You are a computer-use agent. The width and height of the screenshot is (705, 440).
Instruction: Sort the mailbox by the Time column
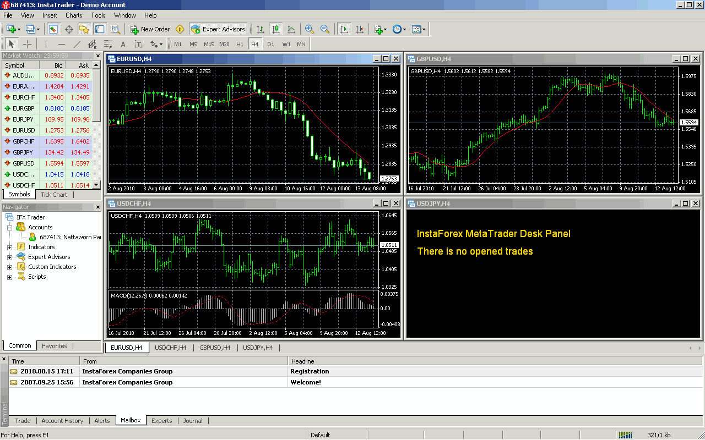pyautogui.click(x=44, y=361)
